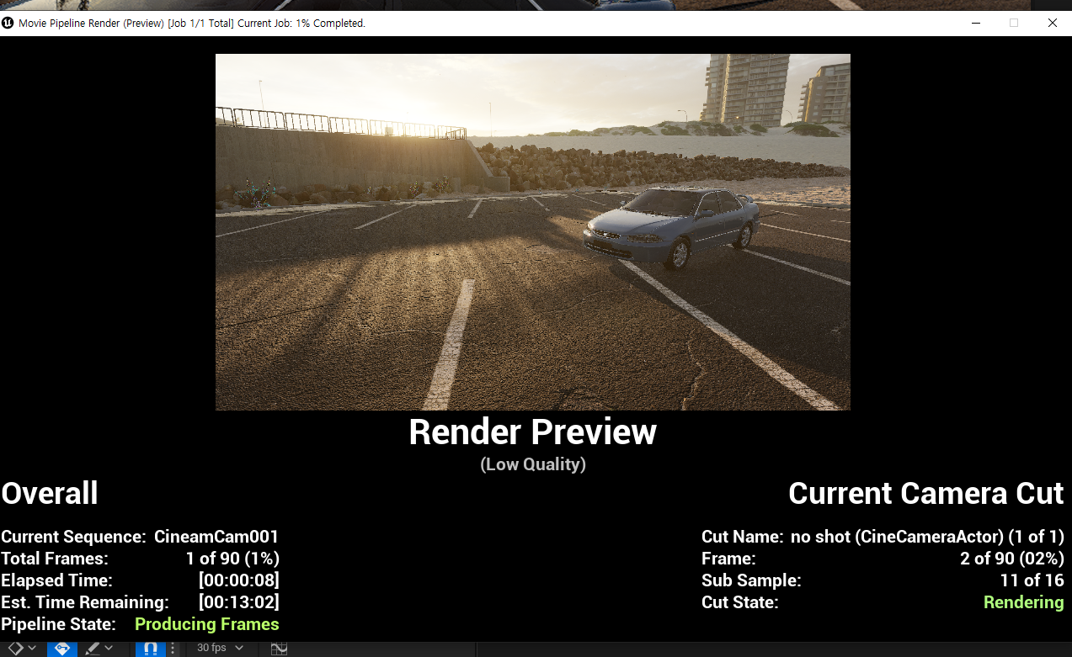Click the Unreal Engine logo in title bar
Screen dimensions: 1072x657
click(x=8, y=23)
